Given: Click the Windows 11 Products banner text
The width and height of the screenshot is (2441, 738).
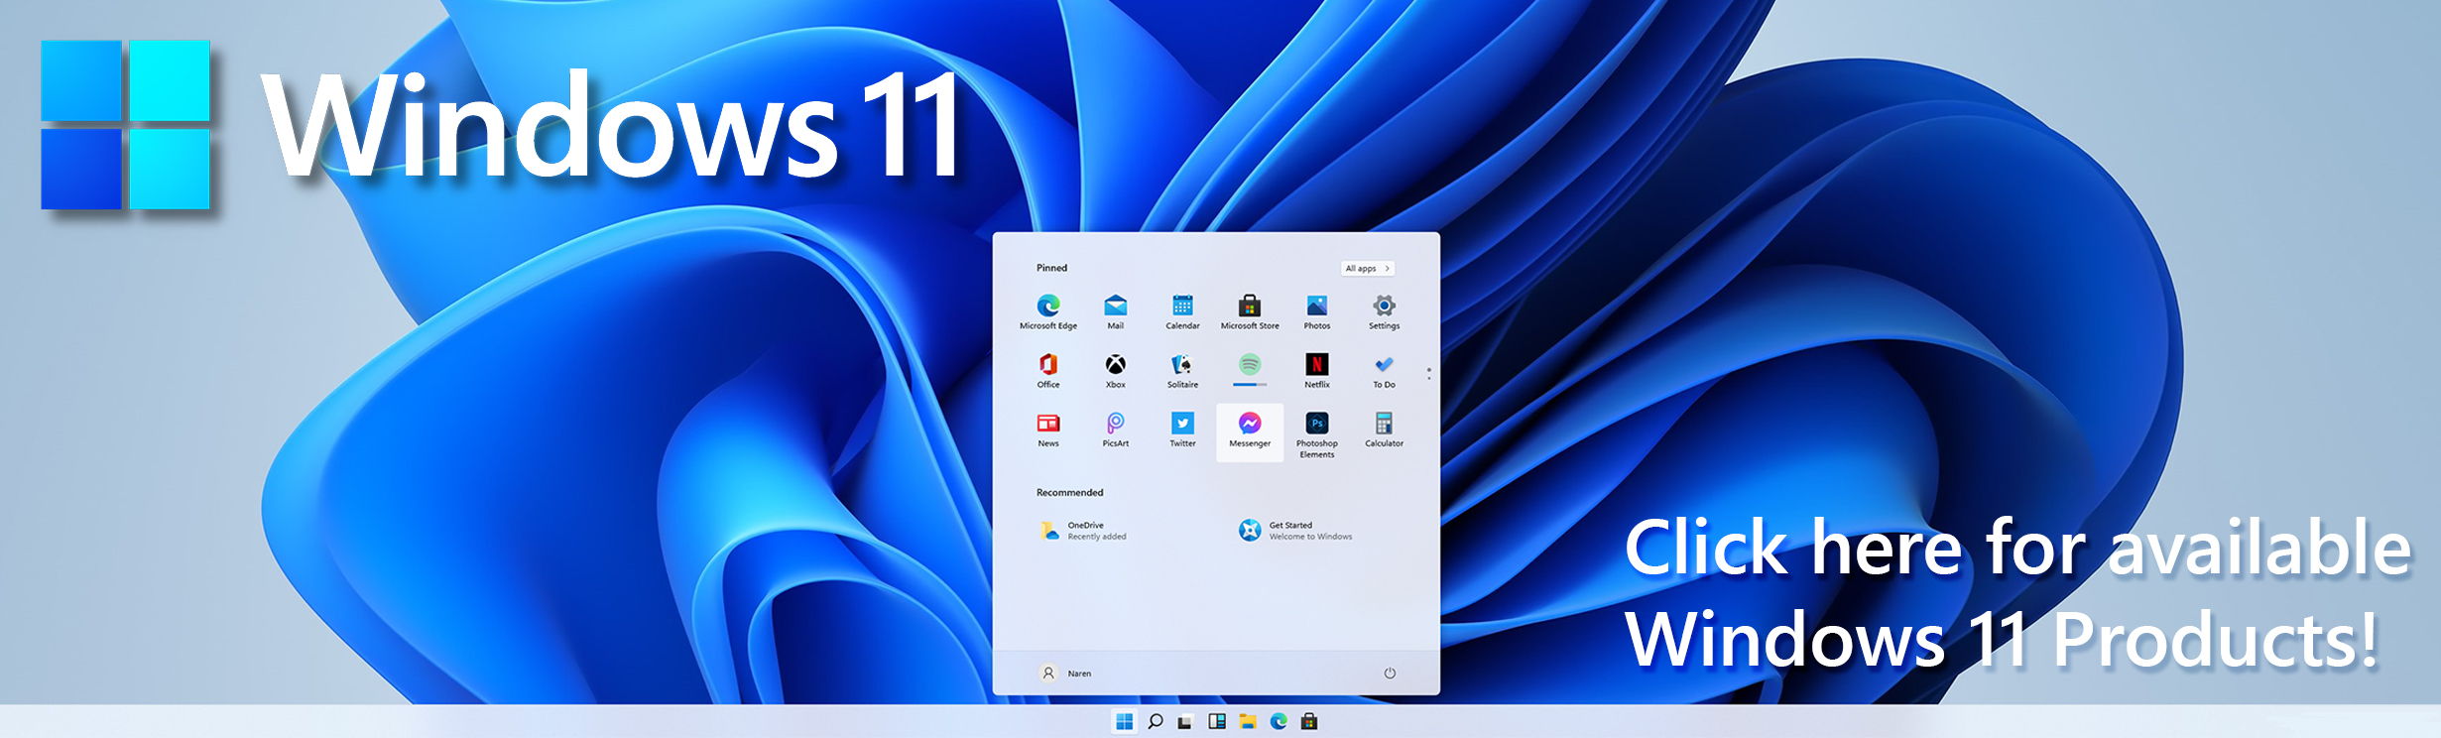Looking at the screenshot, I should [x=2017, y=593].
